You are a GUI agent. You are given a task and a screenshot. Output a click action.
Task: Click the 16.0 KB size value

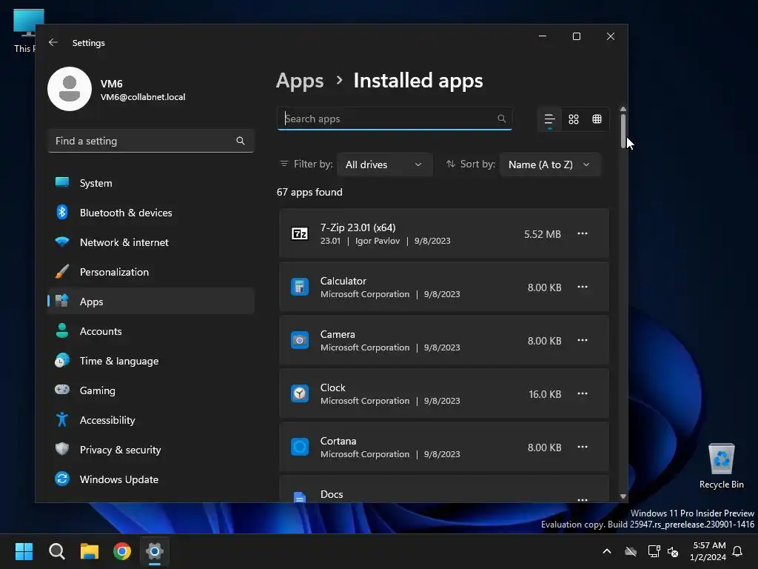pos(545,394)
